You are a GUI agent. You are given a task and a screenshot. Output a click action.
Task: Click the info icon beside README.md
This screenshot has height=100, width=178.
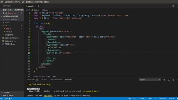click(x=3, y=44)
